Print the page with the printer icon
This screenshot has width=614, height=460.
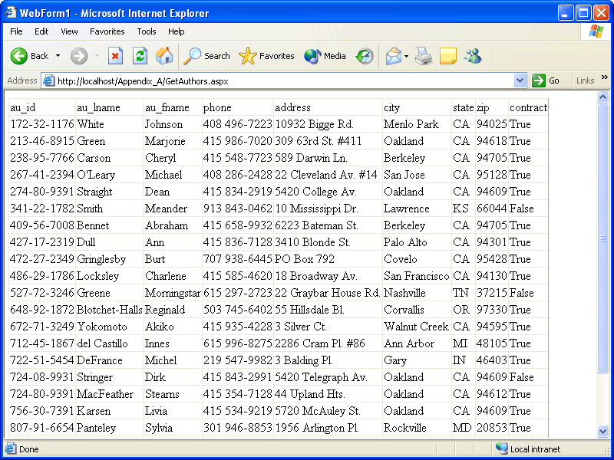[424, 56]
